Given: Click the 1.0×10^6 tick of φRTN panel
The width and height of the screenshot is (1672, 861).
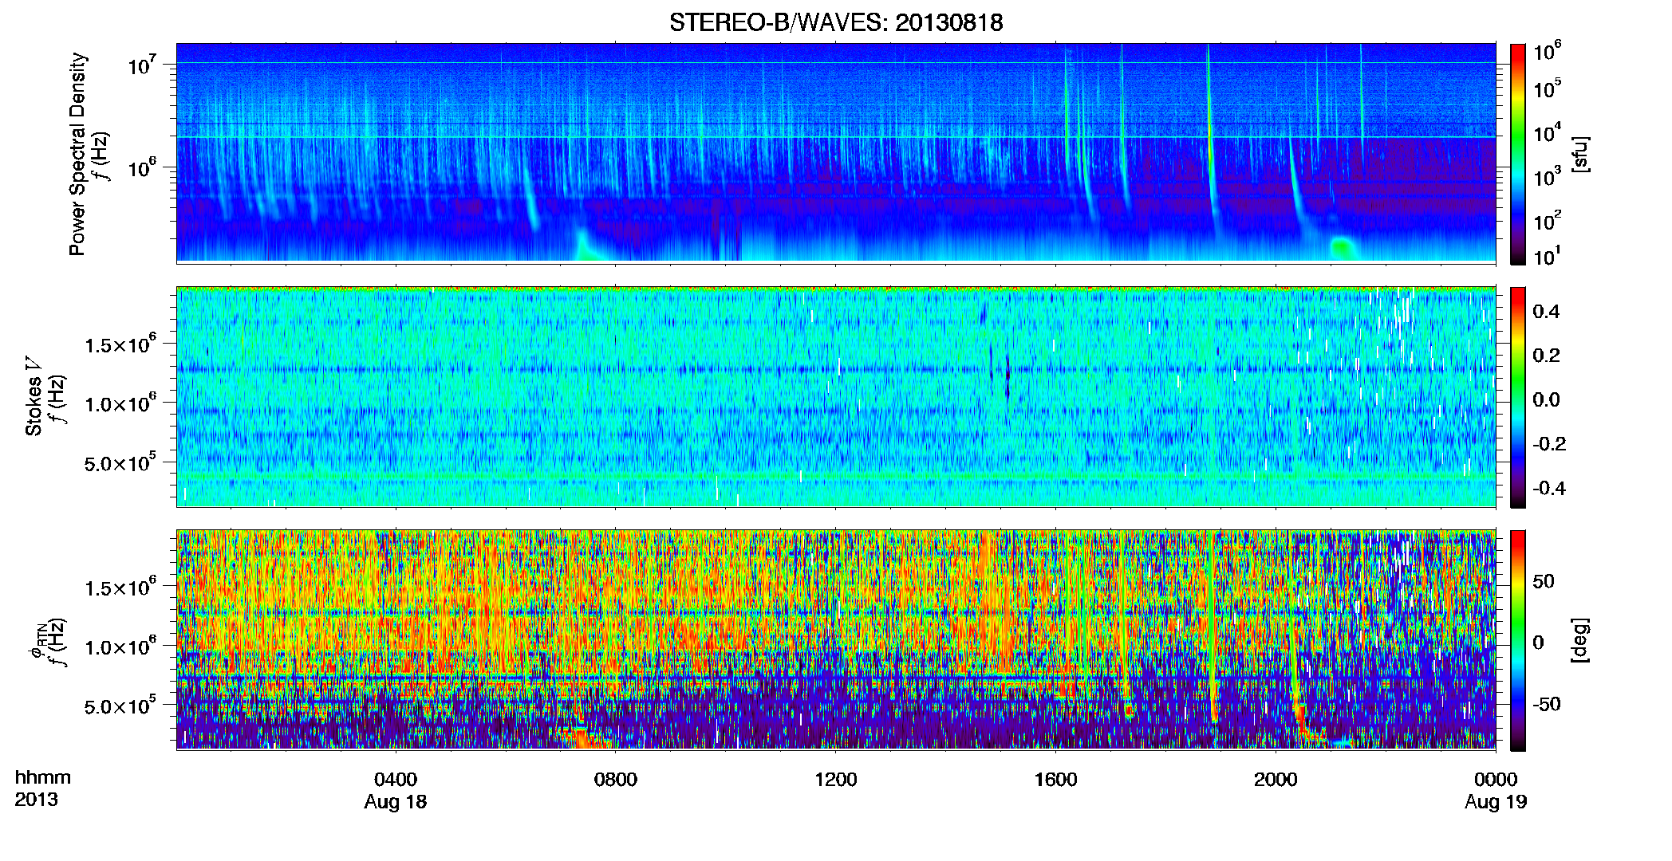Looking at the screenshot, I should [x=120, y=647].
